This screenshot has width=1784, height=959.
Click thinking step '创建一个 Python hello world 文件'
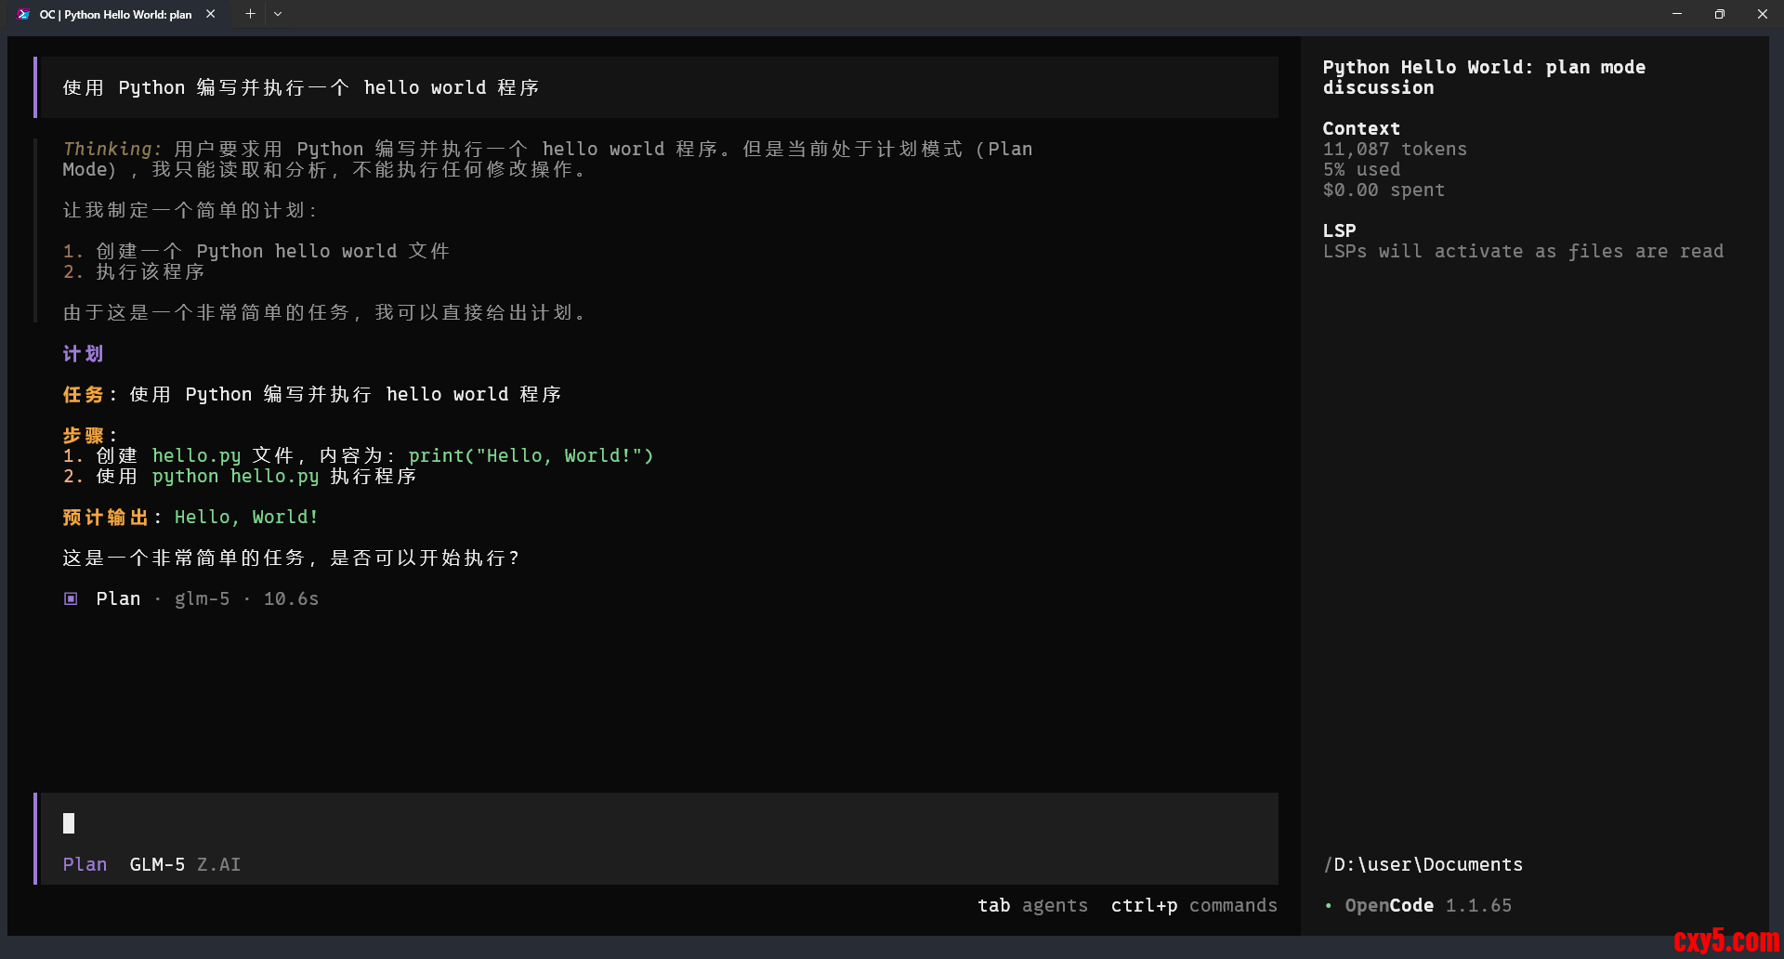[273, 251]
